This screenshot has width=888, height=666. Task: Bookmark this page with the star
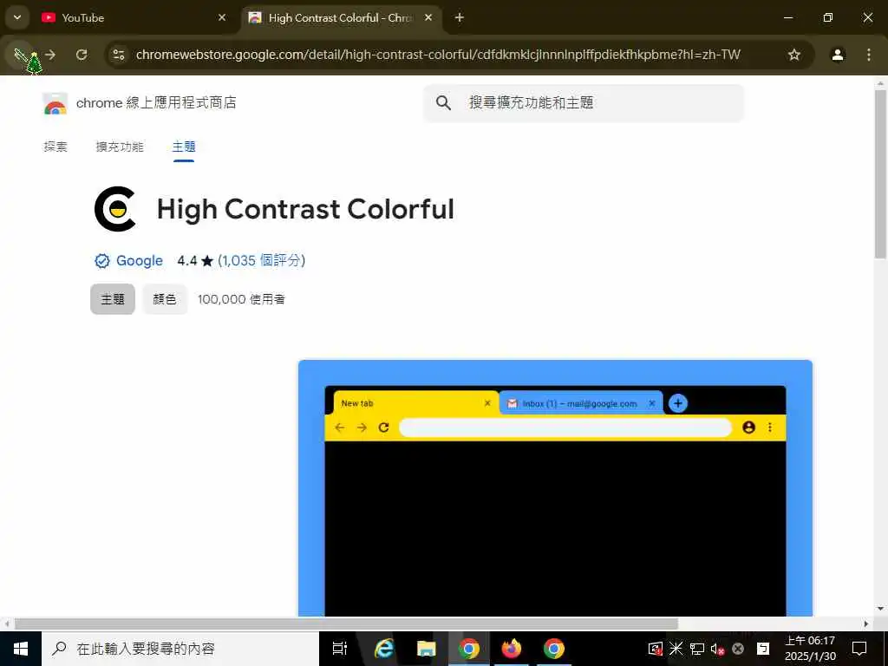(794, 55)
